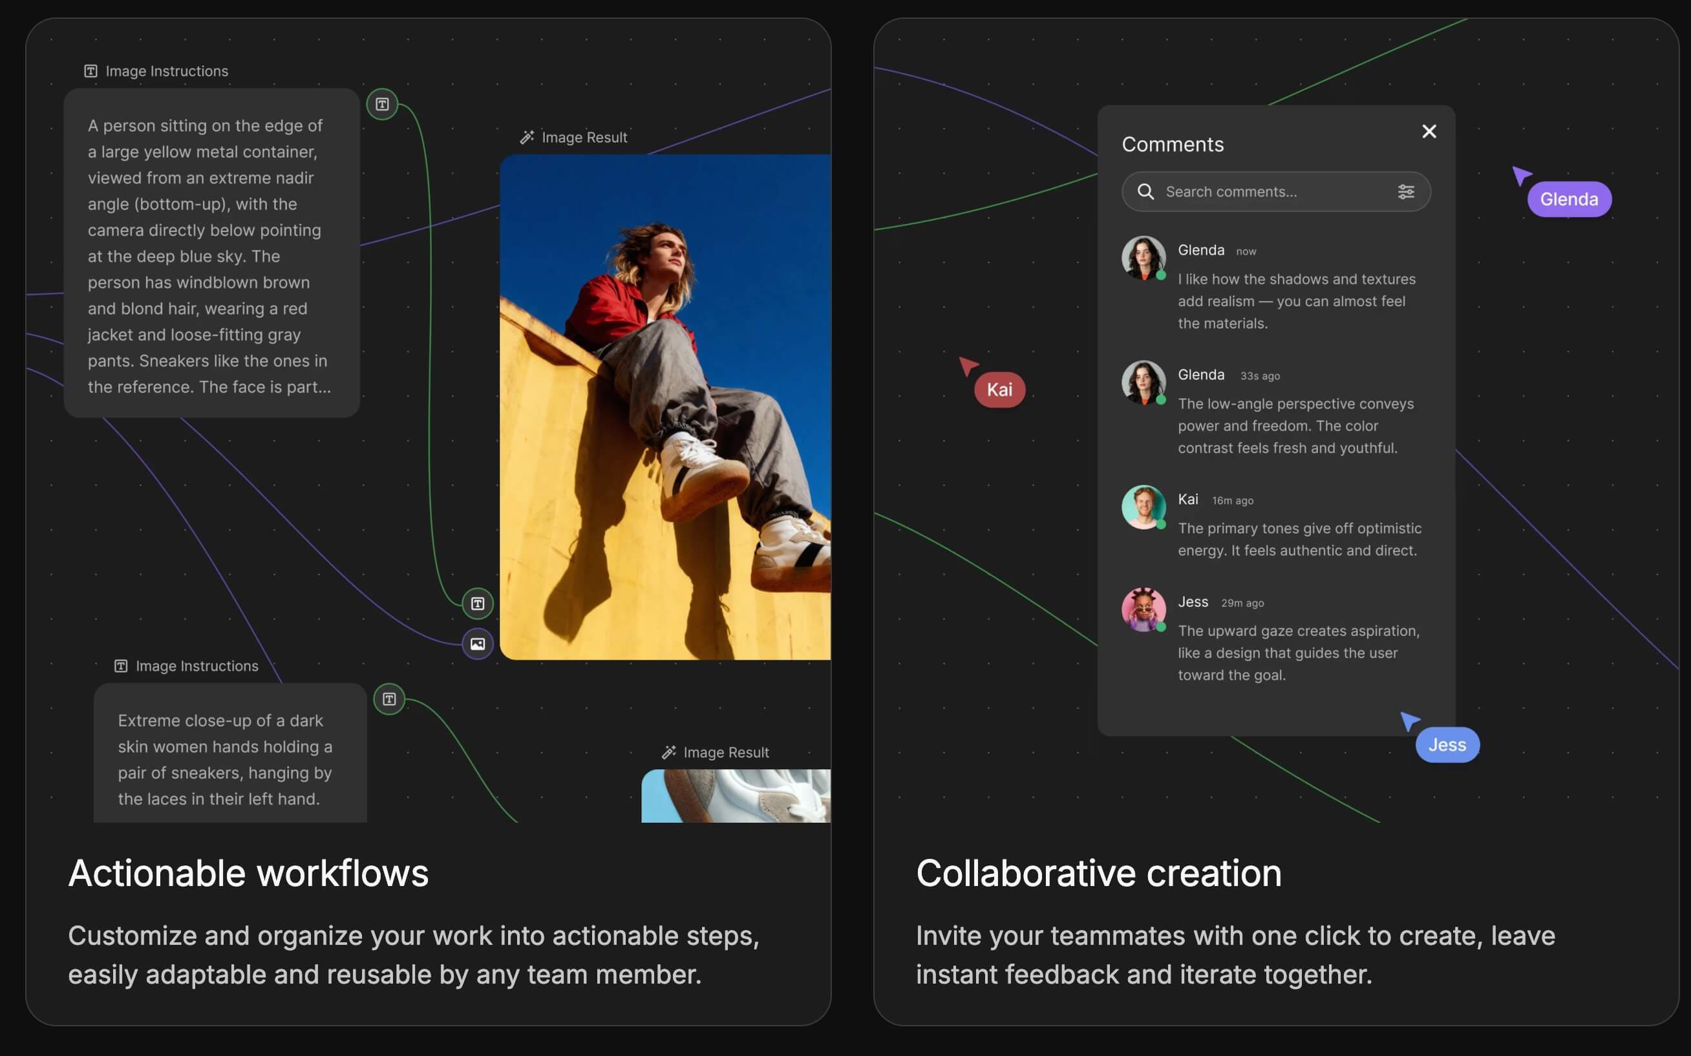The width and height of the screenshot is (1691, 1056).
Task: Click the text connector beside sneakers instructions
Action: tap(389, 699)
